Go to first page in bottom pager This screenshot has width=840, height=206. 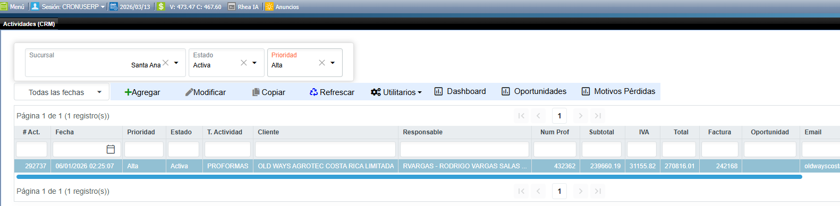coord(521,191)
